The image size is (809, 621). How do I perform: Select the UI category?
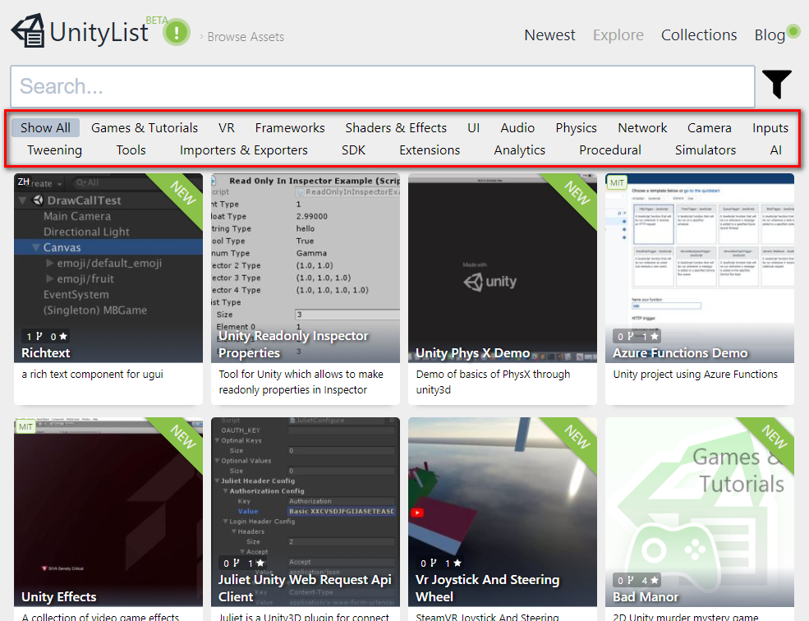(473, 127)
